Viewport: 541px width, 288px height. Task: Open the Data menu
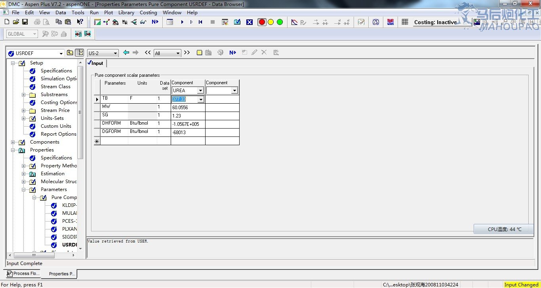point(61,12)
